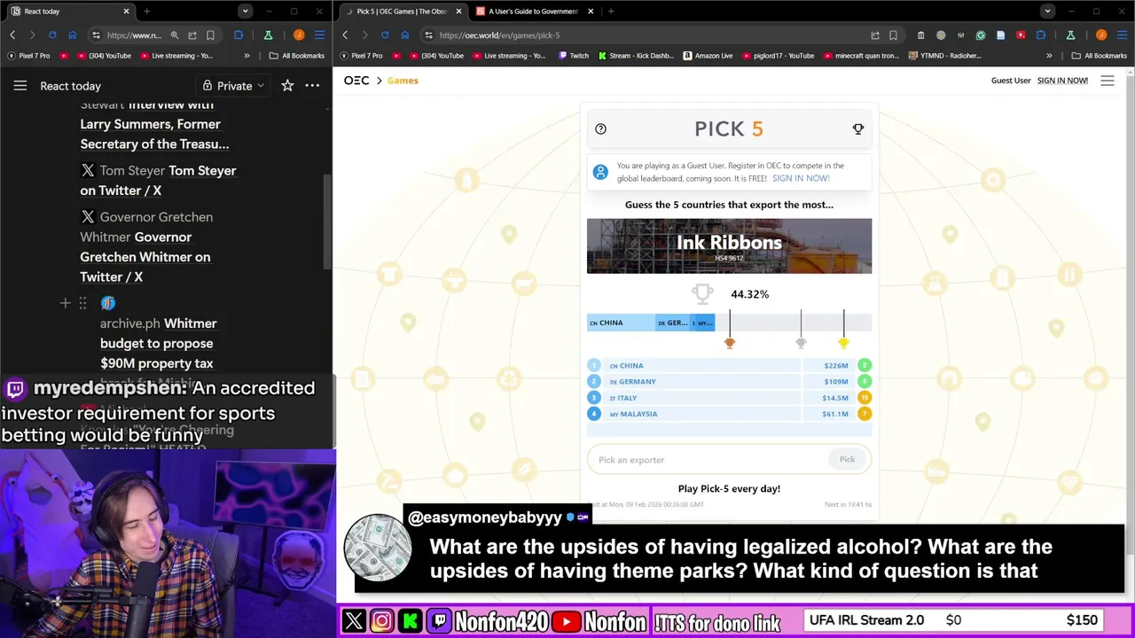Image resolution: width=1135 pixels, height=638 pixels.
Task: Open new tab in OEC browser window
Action: point(611,12)
